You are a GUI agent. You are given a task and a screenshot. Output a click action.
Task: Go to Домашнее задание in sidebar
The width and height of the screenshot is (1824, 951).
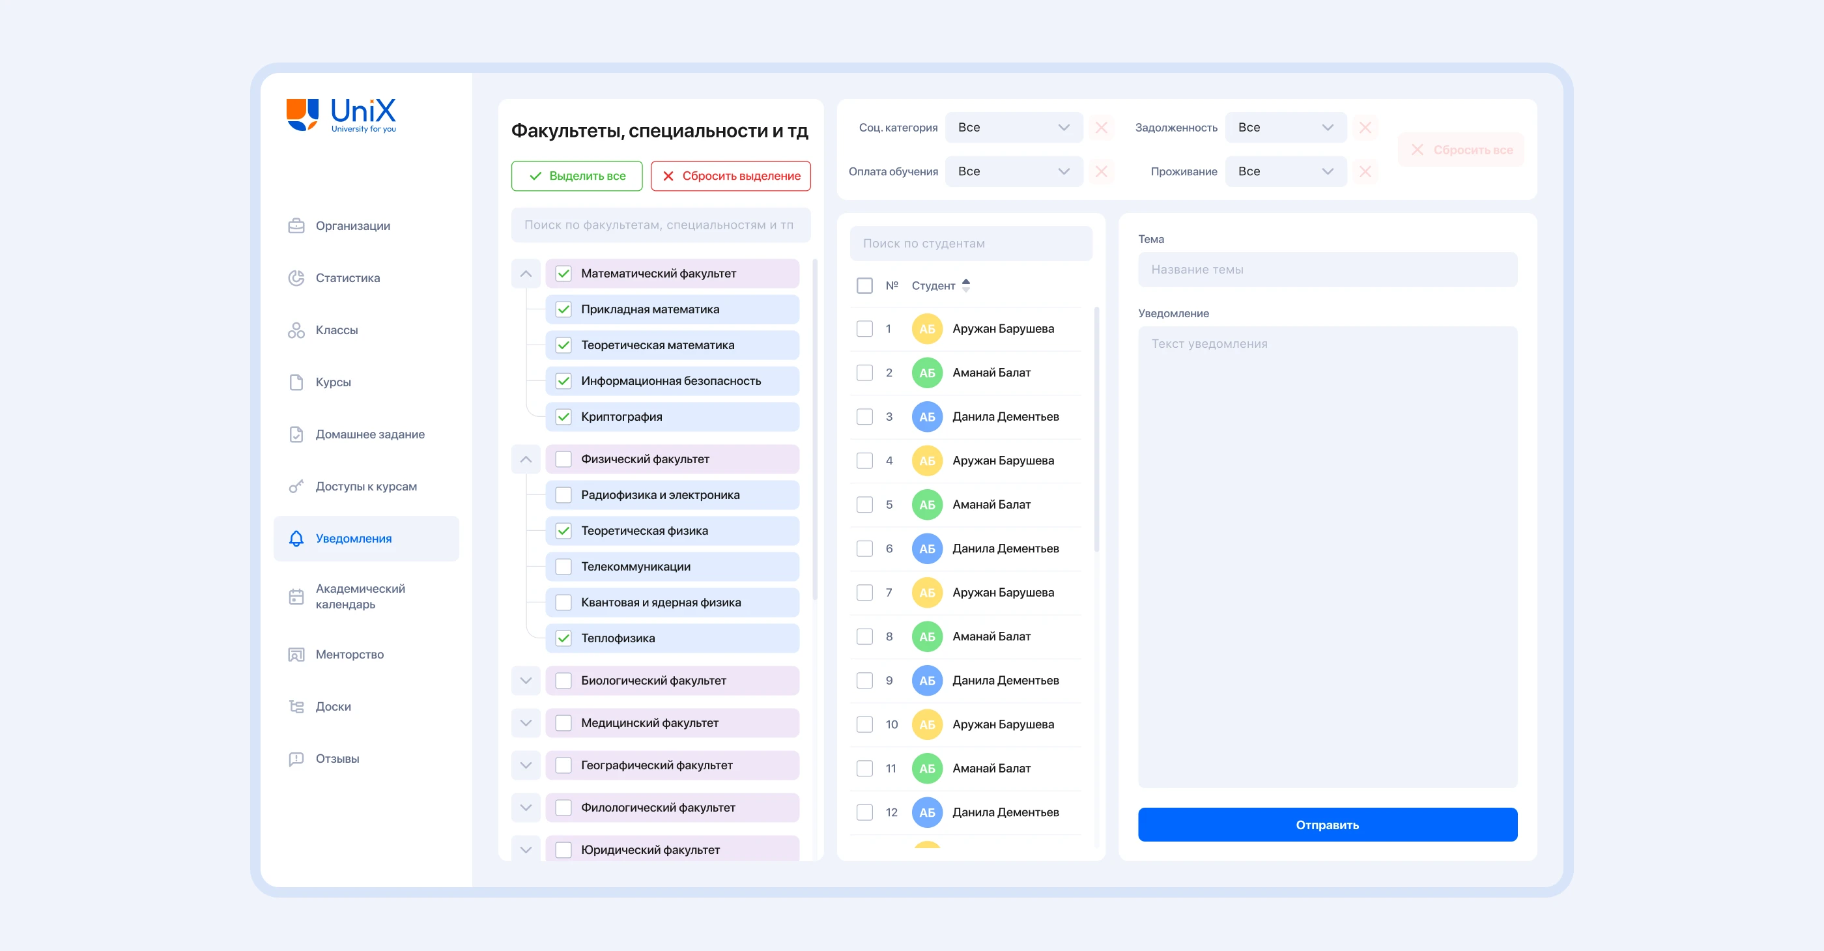pos(369,434)
